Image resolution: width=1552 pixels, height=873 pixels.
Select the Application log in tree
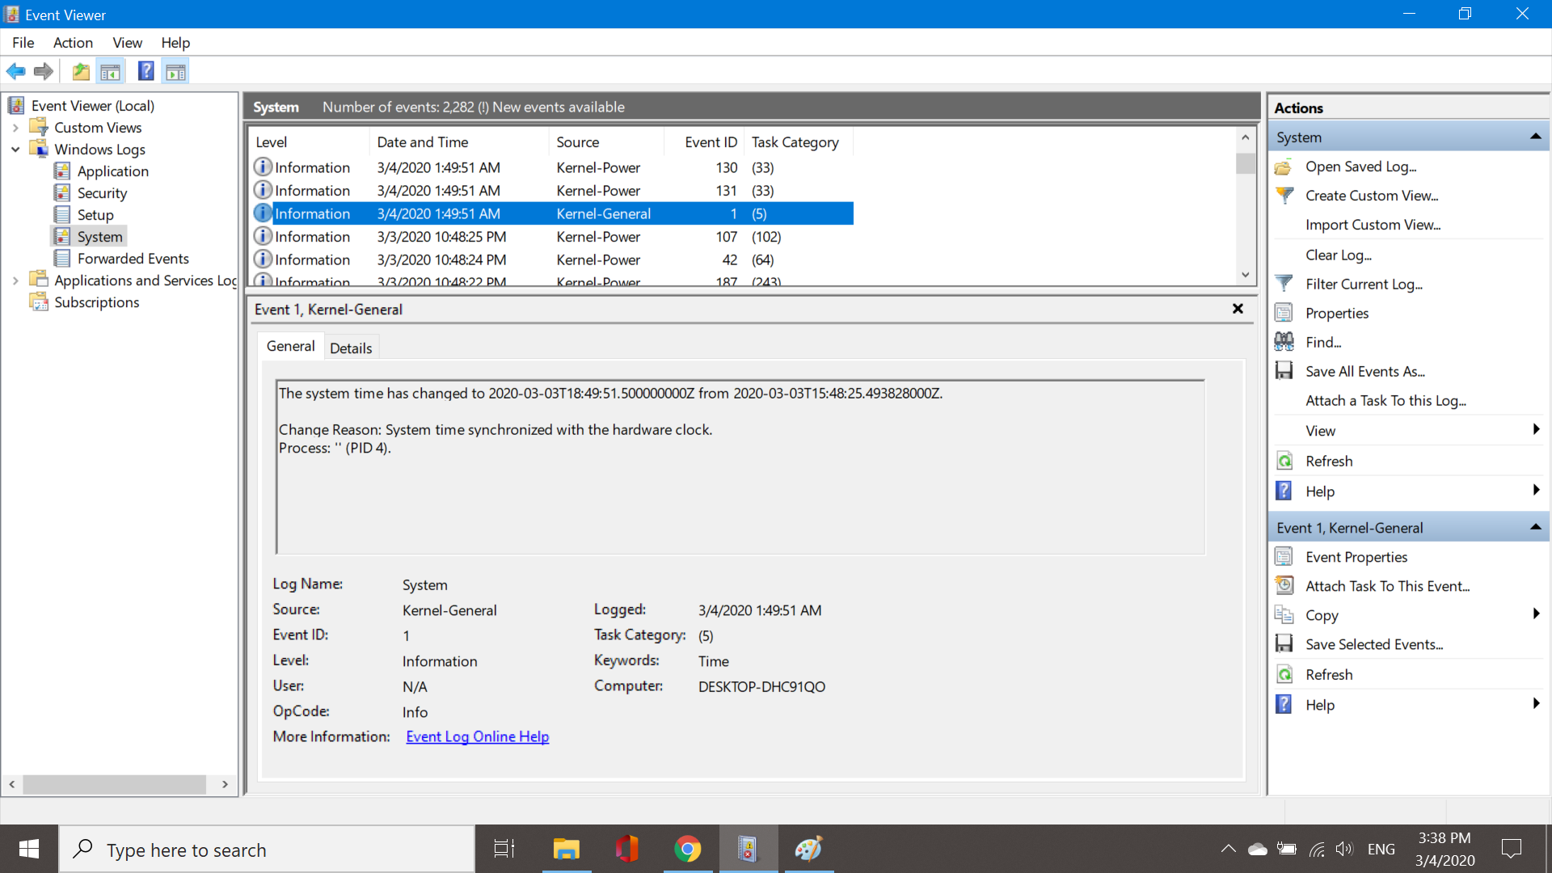pos(112,171)
